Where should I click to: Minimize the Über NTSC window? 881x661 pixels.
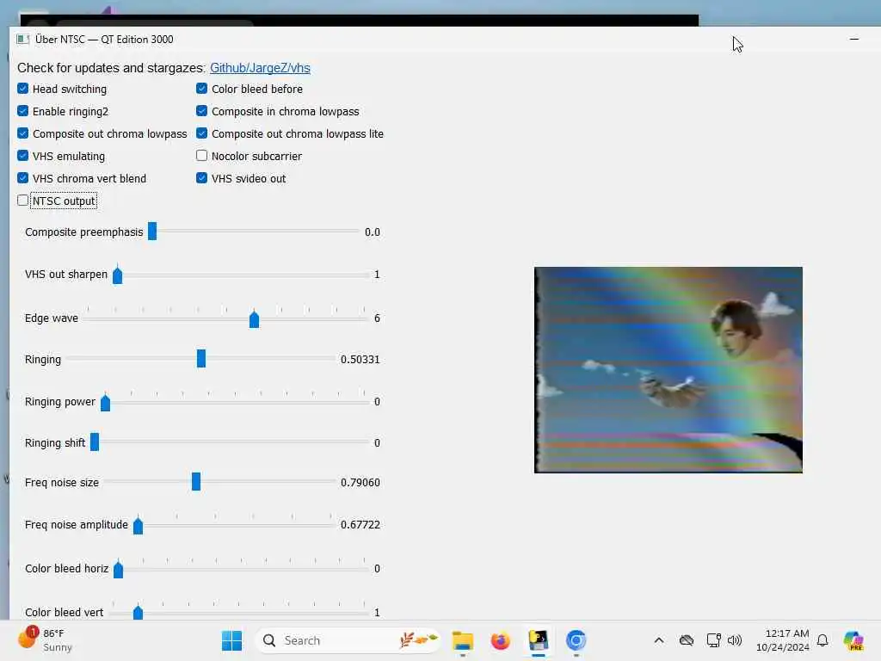[x=854, y=40]
